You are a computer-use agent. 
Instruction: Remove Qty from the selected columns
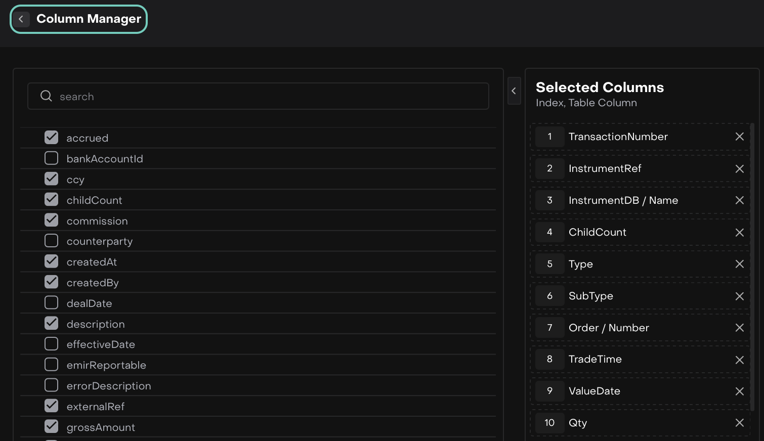(x=739, y=423)
